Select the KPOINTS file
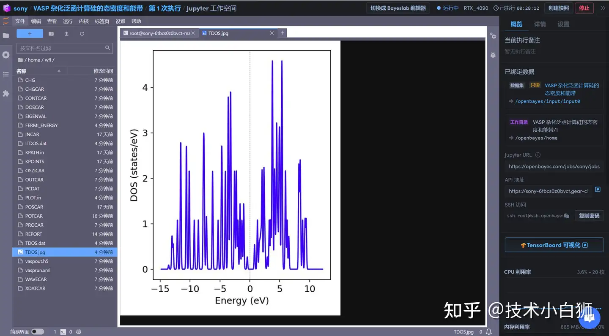This screenshot has height=336, width=609. [65, 162]
